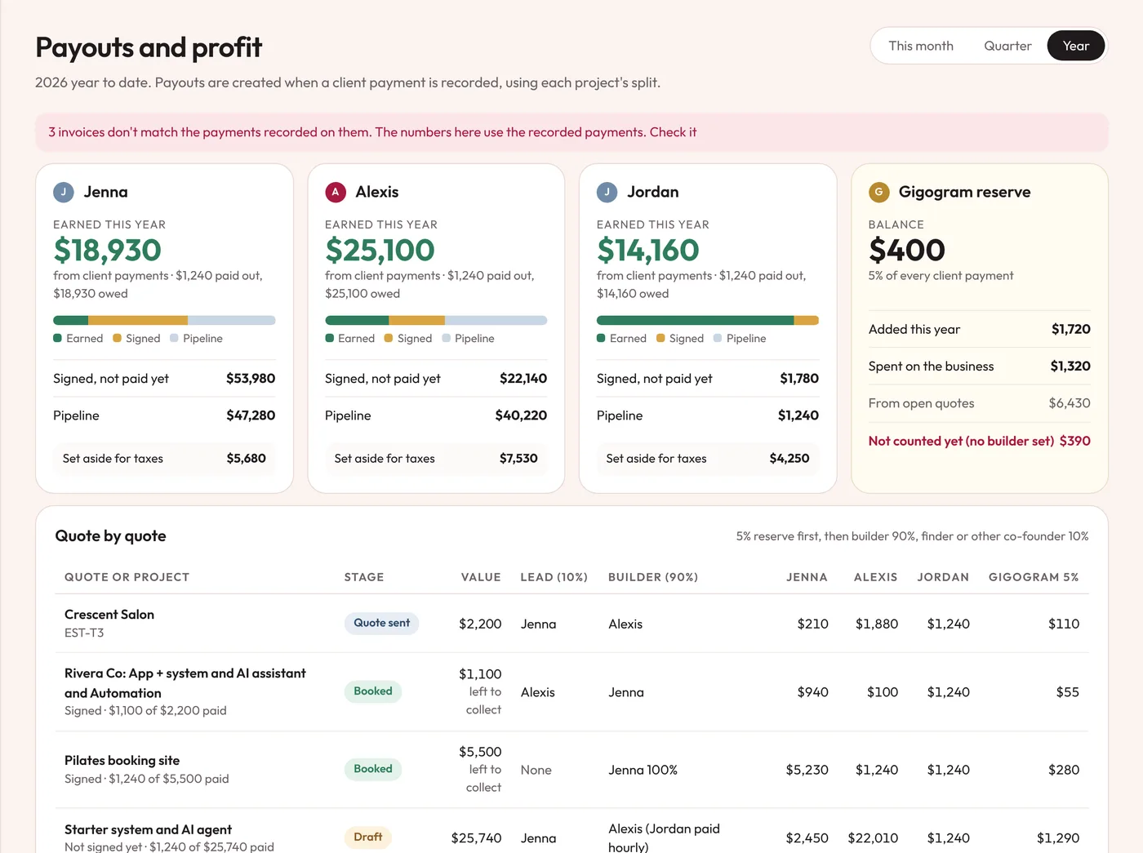Click Alexis's Set aside for taxes row
Screen dimensions: 1143x853
(436, 459)
